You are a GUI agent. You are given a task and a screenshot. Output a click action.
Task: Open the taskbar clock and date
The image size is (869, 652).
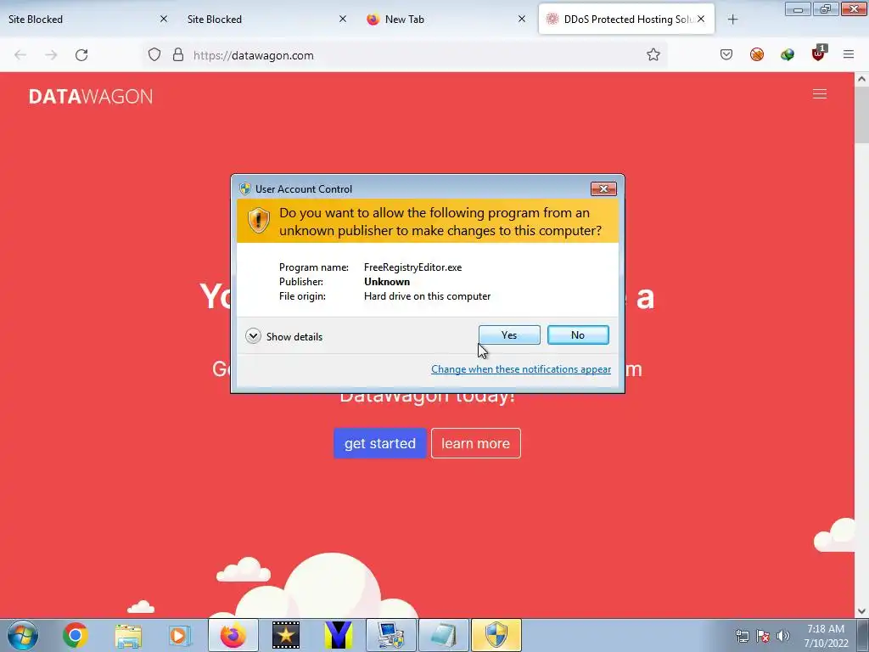[826, 636]
